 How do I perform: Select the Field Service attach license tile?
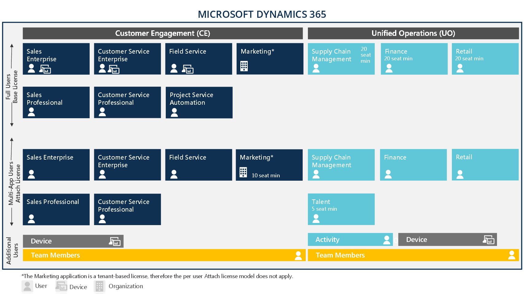tap(198, 164)
